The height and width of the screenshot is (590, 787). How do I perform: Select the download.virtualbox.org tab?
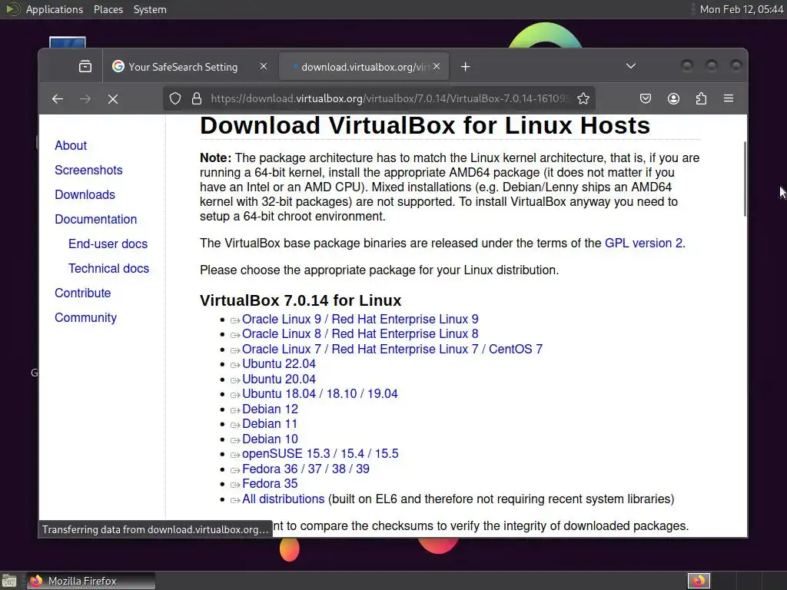[364, 67]
